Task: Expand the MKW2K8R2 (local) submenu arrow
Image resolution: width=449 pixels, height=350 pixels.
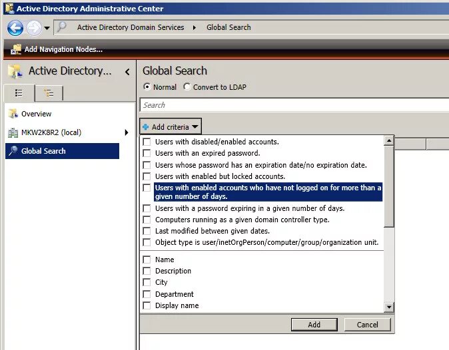Action: (127, 132)
